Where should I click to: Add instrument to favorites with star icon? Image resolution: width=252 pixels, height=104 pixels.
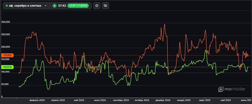click(97, 6)
